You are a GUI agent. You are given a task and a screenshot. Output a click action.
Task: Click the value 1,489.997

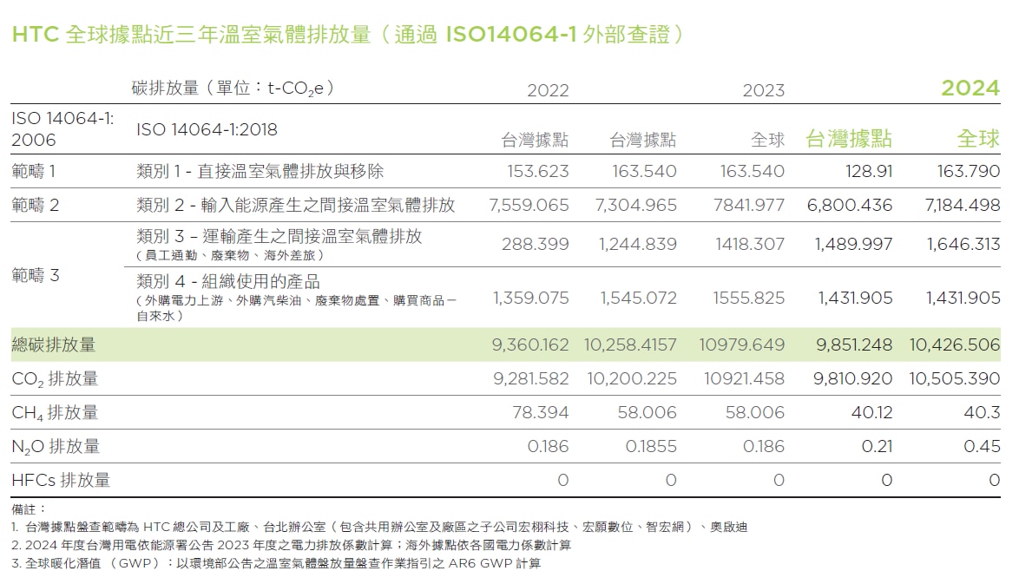click(x=854, y=244)
